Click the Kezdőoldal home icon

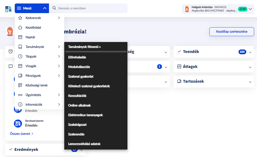pyautogui.click(x=20, y=28)
